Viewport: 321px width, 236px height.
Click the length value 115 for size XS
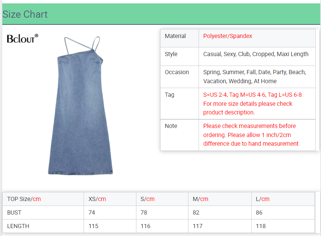coord(93,226)
